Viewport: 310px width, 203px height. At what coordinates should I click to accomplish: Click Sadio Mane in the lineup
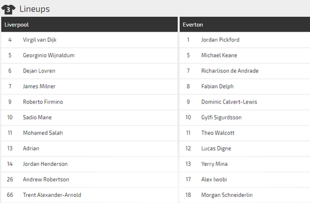(37, 117)
